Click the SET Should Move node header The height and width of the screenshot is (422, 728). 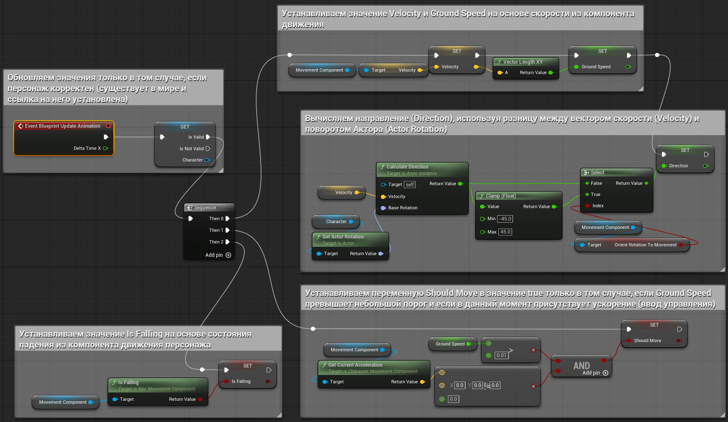(x=654, y=325)
